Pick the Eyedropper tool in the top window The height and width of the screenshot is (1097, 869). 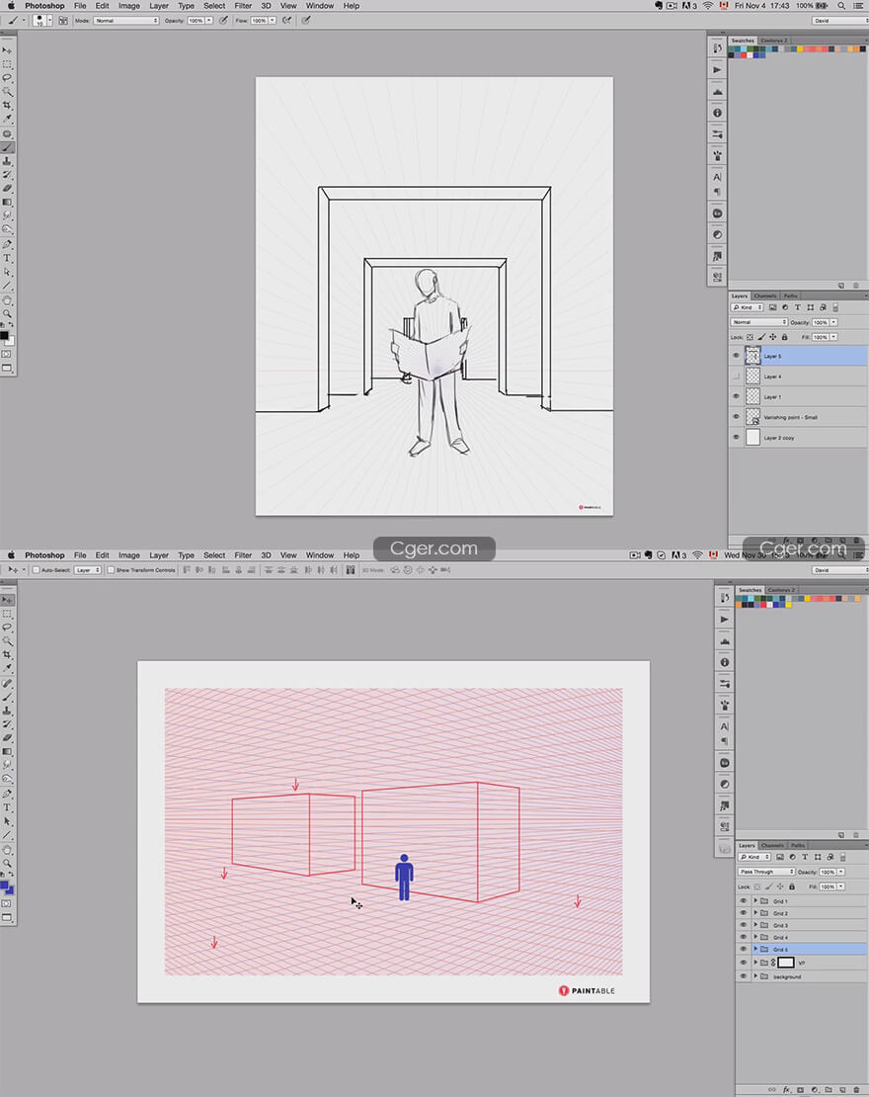[x=7, y=119]
